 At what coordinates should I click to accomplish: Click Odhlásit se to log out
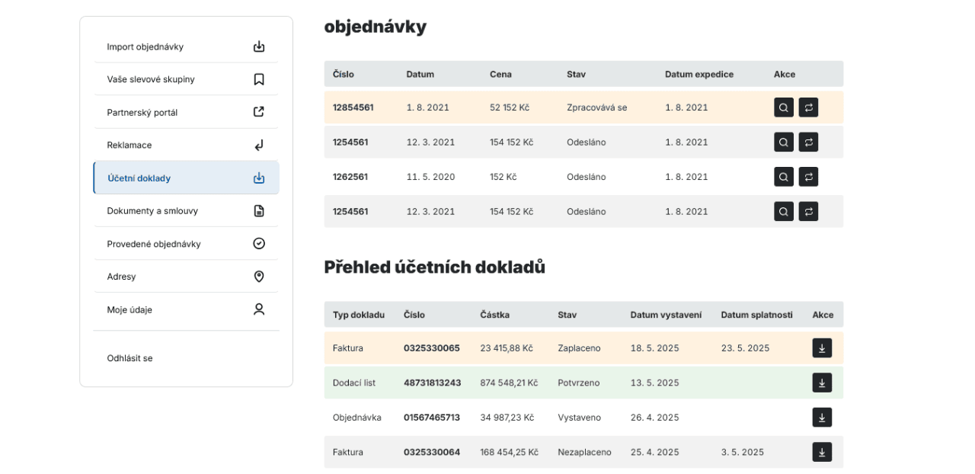click(x=130, y=358)
